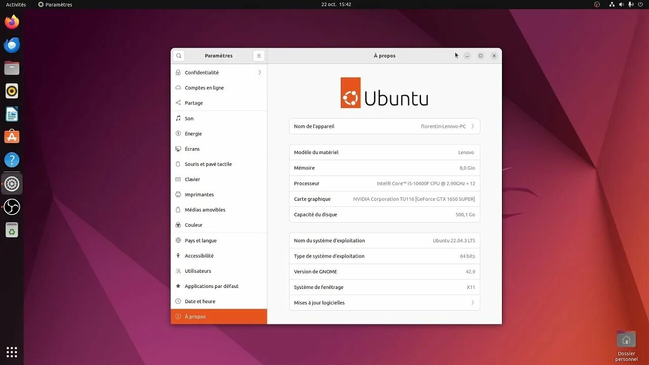Open Son settings
649x365 pixels.
point(219,119)
